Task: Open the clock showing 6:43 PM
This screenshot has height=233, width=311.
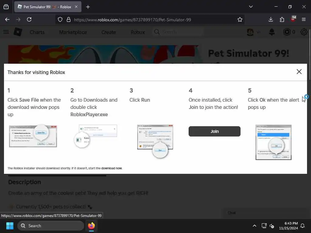Action: (x=288, y=226)
